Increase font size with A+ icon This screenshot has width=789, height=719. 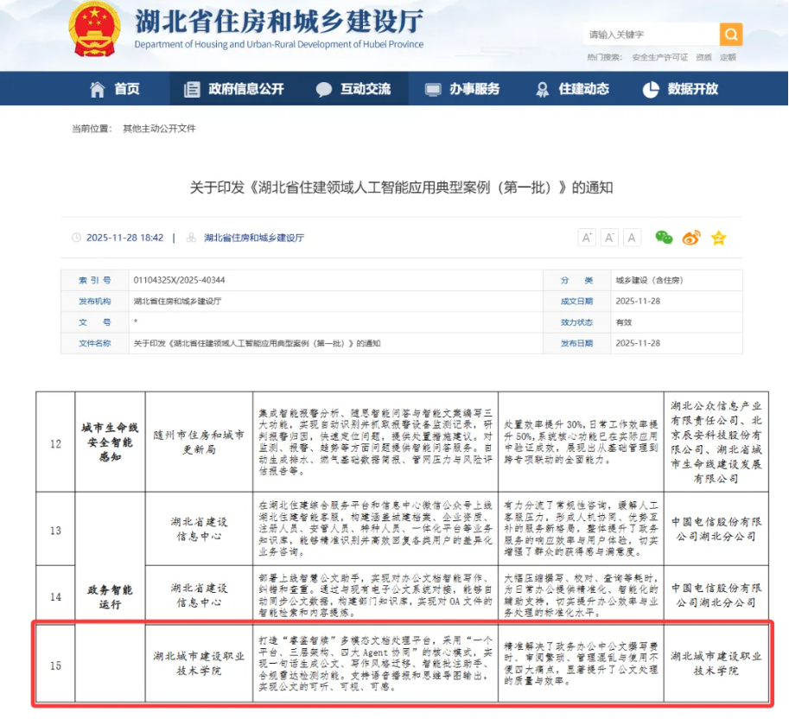pos(587,238)
